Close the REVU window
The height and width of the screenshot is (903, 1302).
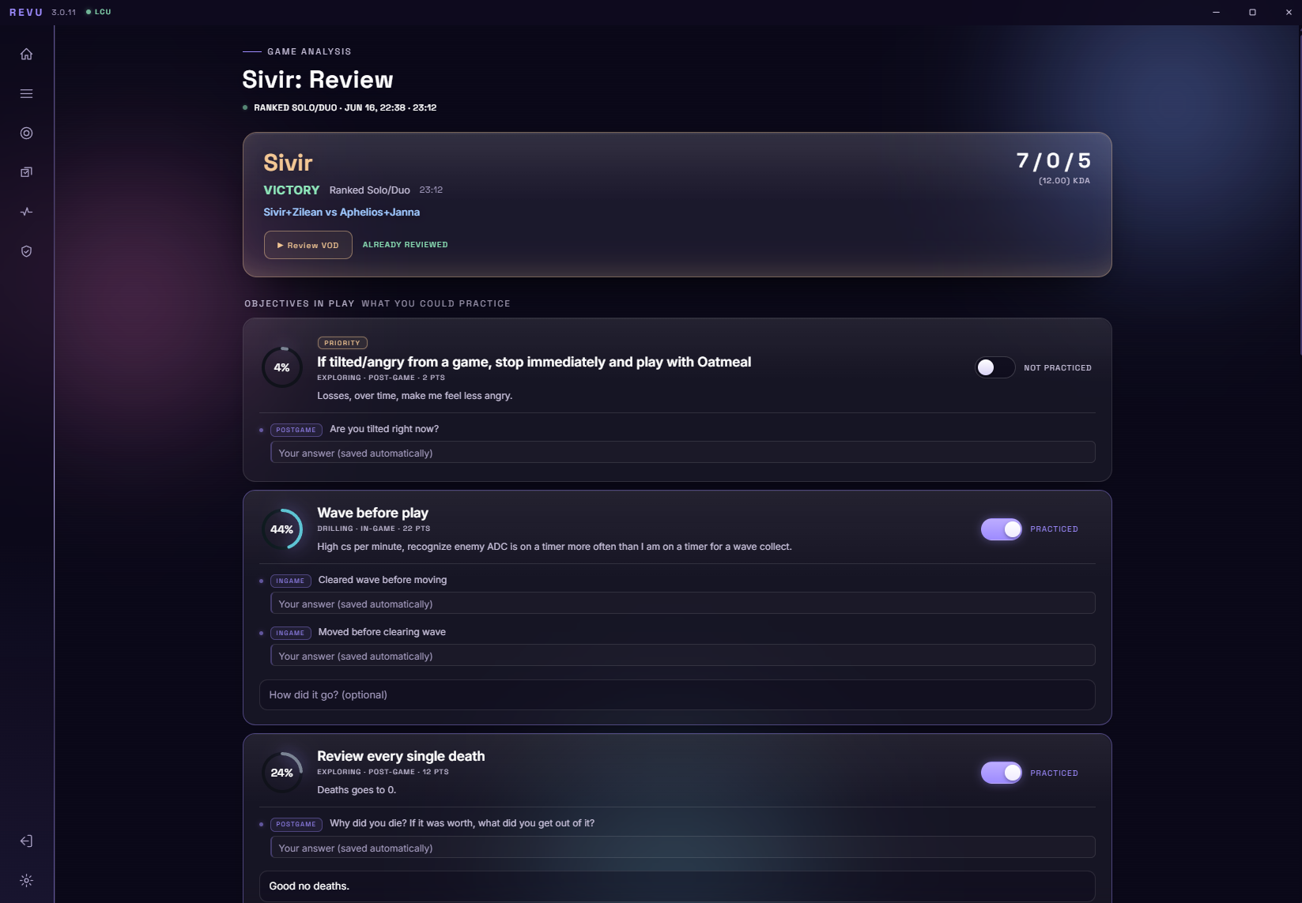(1289, 12)
